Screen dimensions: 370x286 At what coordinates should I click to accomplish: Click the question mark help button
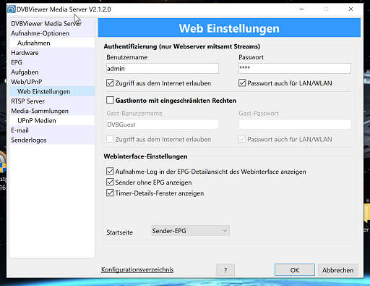[225, 270]
